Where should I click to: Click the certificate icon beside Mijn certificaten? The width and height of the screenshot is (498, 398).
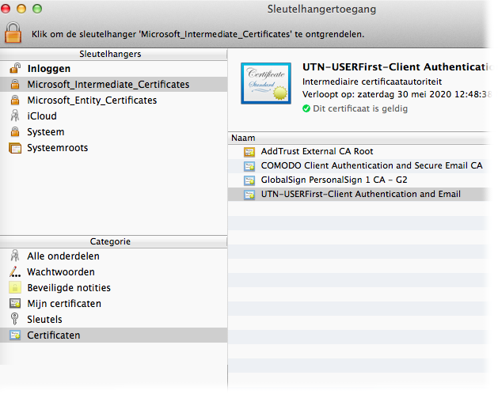coord(15,303)
